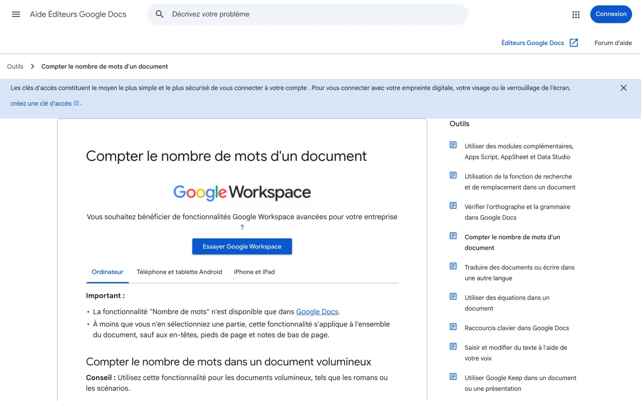The width and height of the screenshot is (641, 401).
Task: Click the article icon for Utiliser des équations
Action: click(453, 297)
